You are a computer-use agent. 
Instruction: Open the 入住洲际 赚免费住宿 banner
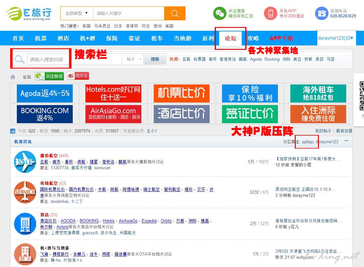[x=318, y=114]
